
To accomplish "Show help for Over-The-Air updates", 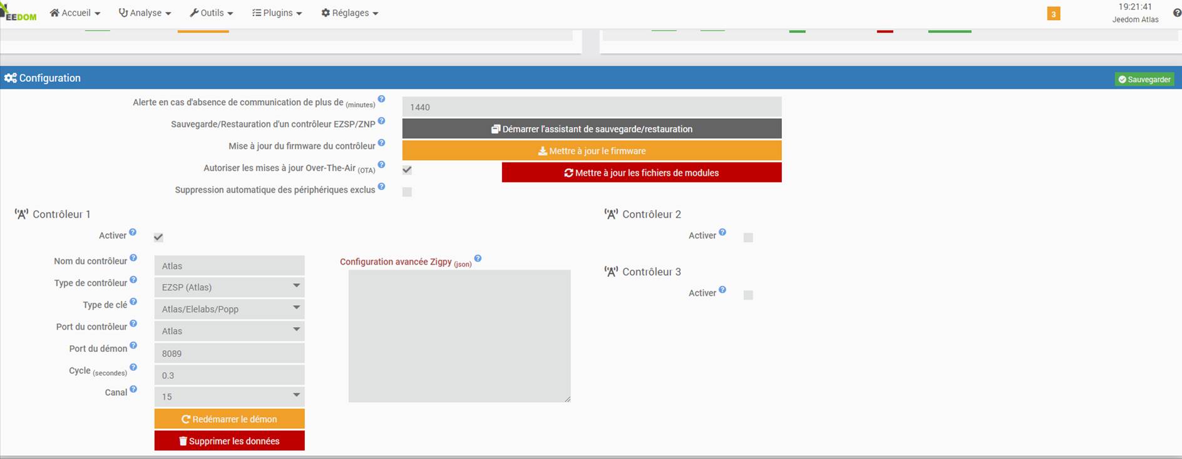I will point(381,164).
